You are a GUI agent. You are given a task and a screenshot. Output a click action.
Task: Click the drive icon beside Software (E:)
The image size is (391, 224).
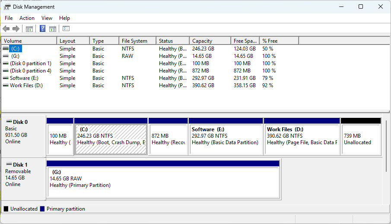point(6,78)
